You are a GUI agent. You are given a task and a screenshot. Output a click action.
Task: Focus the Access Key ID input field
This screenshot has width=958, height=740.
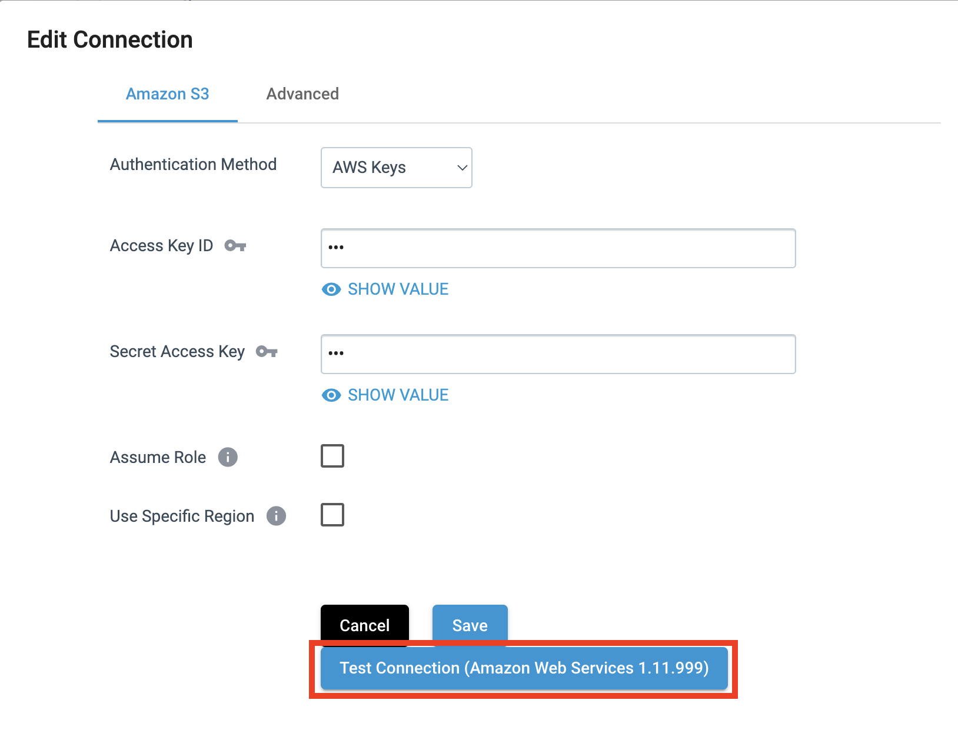pyautogui.click(x=558, y=248)
